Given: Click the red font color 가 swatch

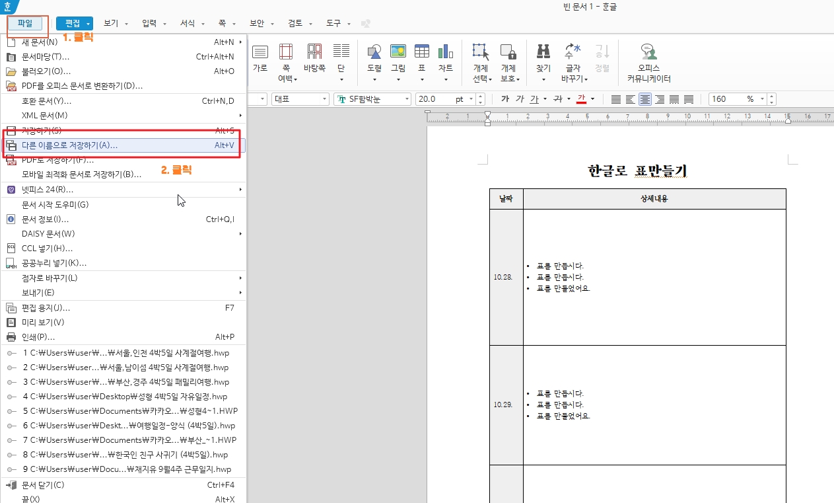Looking at the screenshot, I should (x=582, y=99).
